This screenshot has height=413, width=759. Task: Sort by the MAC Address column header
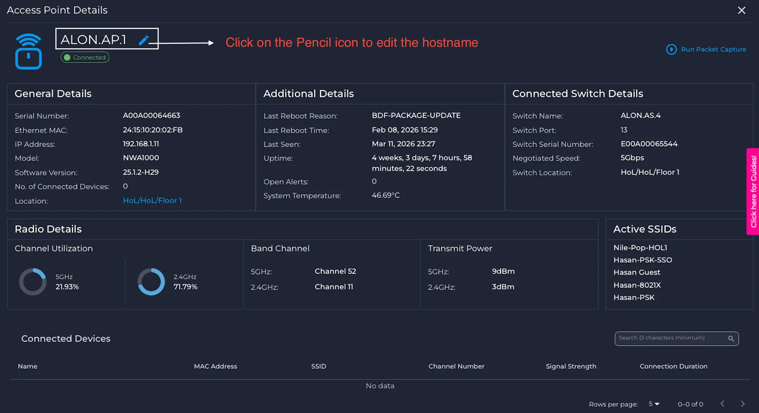[216, 366]
